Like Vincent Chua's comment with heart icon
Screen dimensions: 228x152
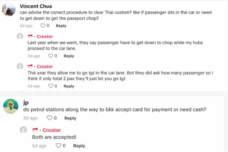tap(43, 26)
